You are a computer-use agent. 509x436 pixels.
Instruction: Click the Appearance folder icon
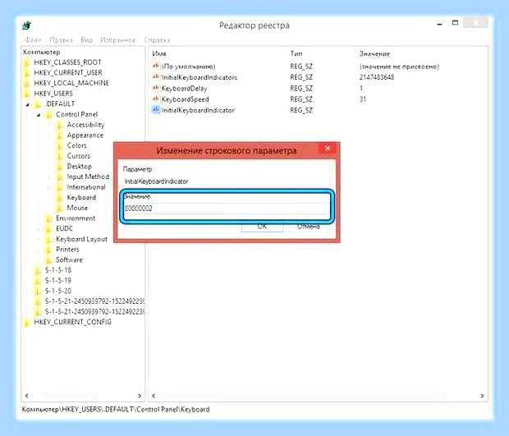pyautogui.click(x=60, y=135)
